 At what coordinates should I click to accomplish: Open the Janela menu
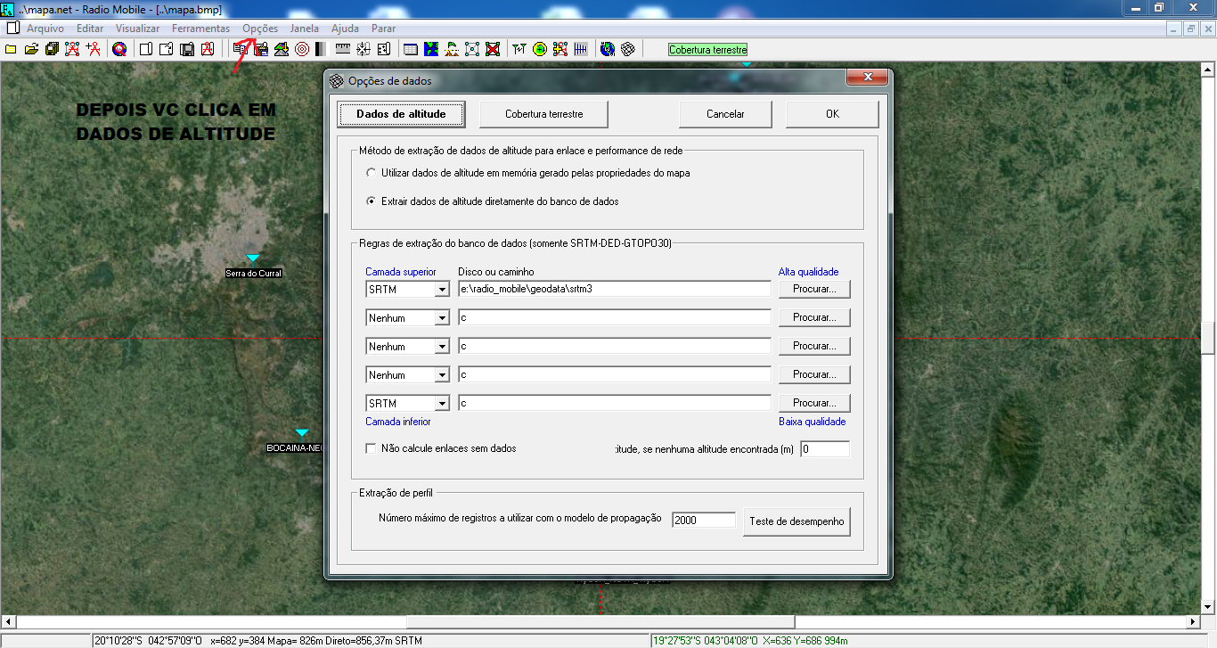pos(305,29)
